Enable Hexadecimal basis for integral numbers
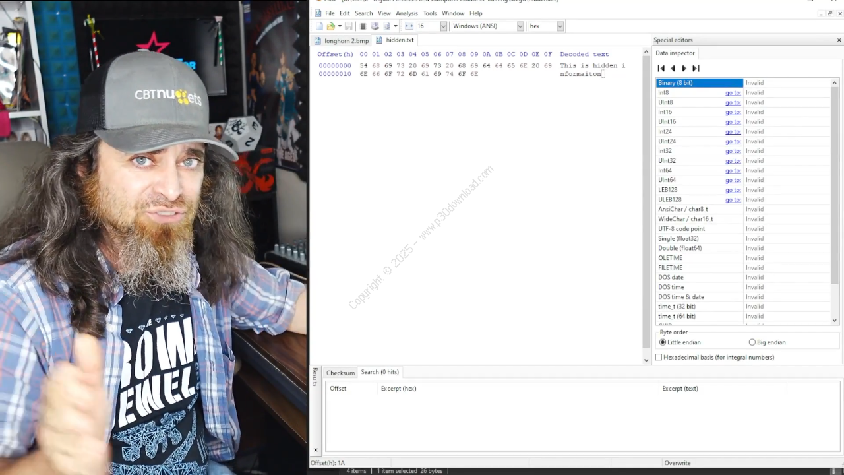 point(715,357)
